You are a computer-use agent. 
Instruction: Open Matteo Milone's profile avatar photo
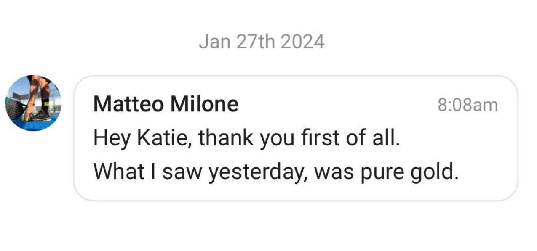(33, 103)
